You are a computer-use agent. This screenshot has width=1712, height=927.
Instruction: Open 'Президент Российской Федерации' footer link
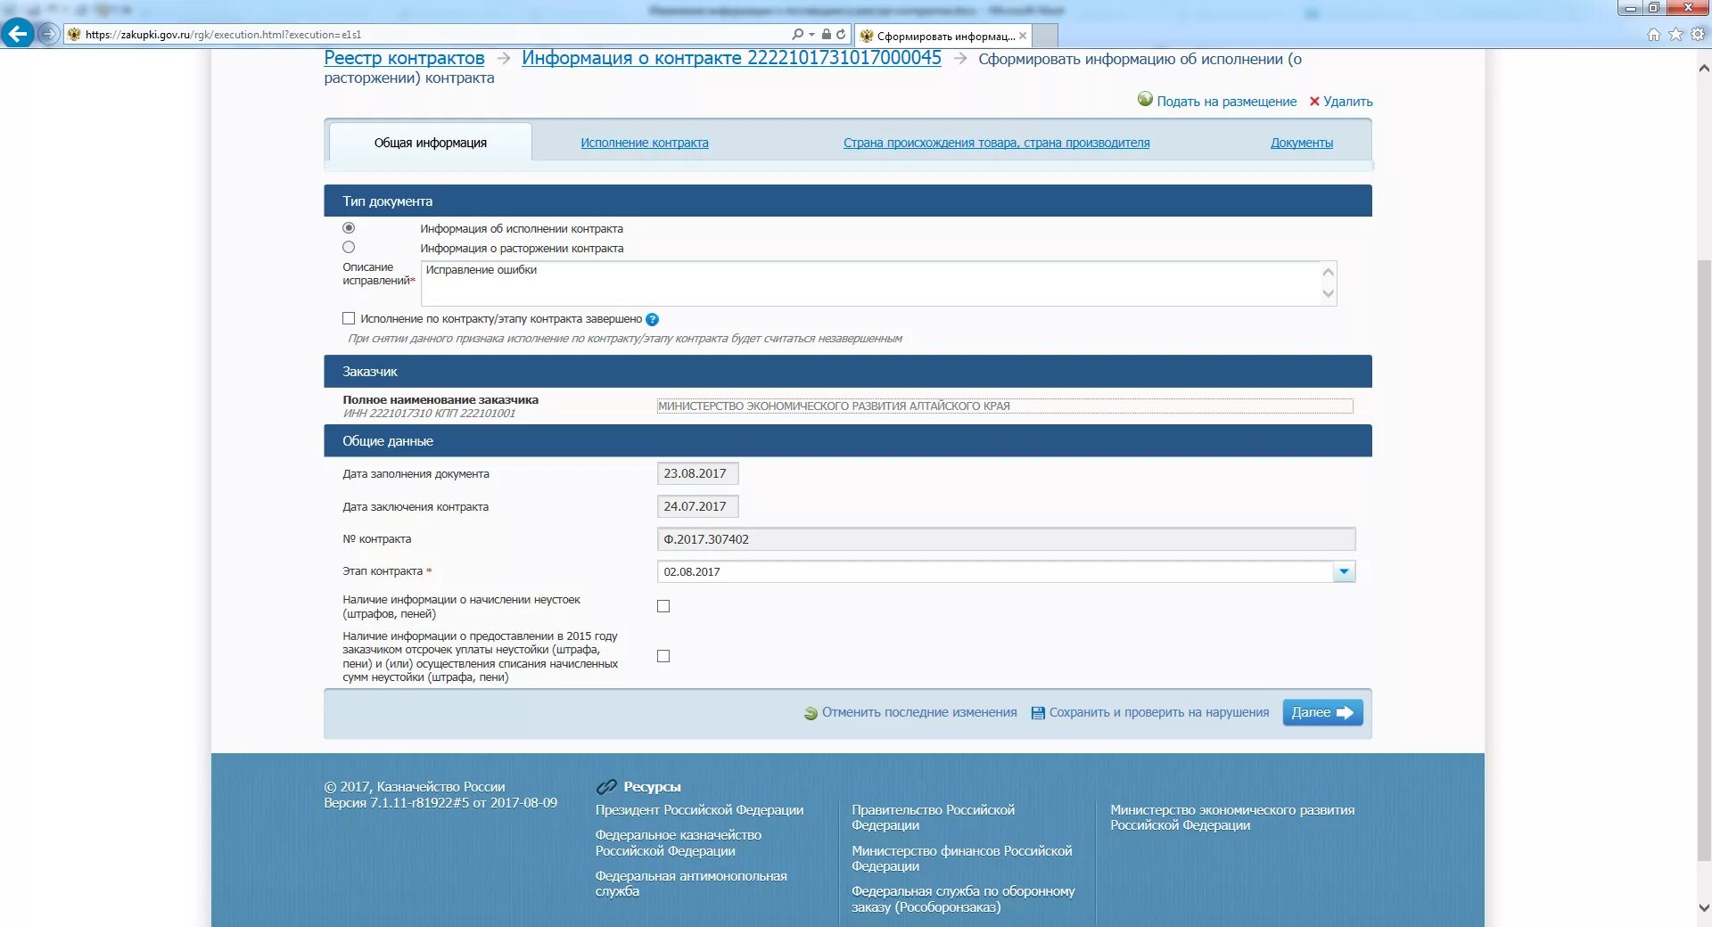pyautogui.click(x=700, y=810)
